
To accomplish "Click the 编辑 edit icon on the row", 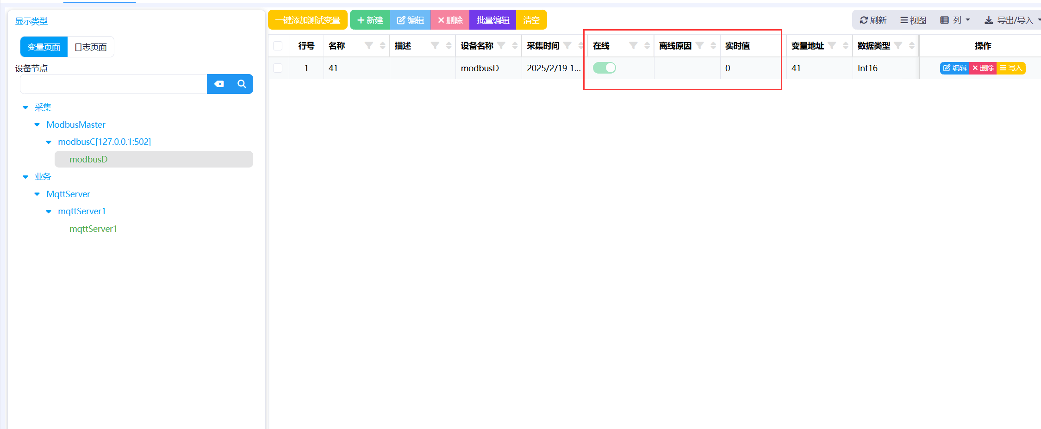I will pyautogui.click(x=947, y=68).
